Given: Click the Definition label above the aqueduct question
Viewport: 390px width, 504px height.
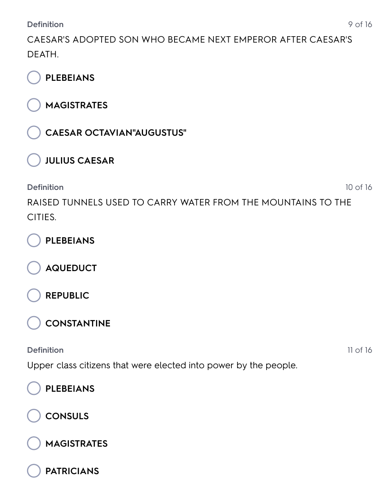Looking at the screenshot, I should point(45,187).
